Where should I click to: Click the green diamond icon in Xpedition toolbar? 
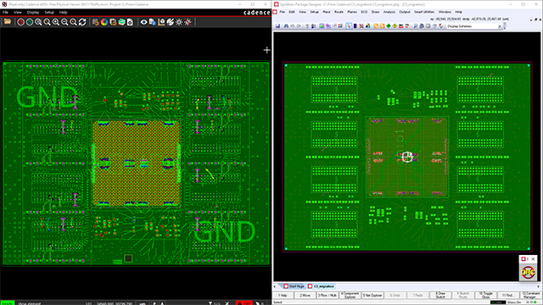[x=389, y=26]
